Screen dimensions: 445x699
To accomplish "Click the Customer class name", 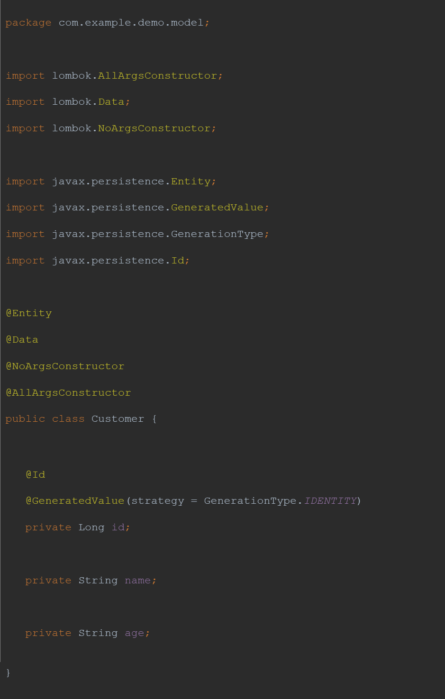I will (x=118, y=419).
